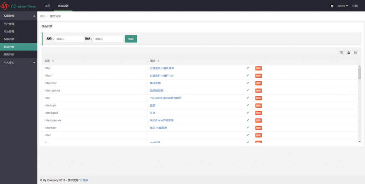Click edit pencil for /filter row
This screenshot has height=184, width=365.
tap(248, 68)
